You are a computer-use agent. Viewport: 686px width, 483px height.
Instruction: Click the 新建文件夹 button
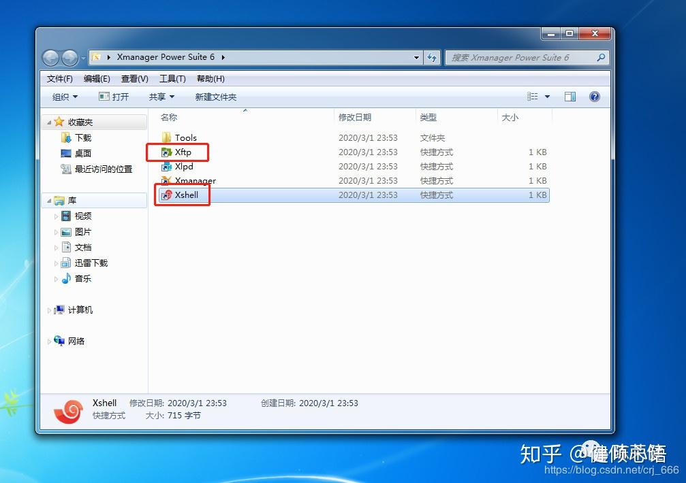[215, 96]
